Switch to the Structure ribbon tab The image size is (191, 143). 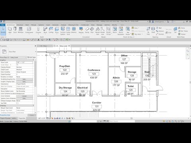[20, 25]
